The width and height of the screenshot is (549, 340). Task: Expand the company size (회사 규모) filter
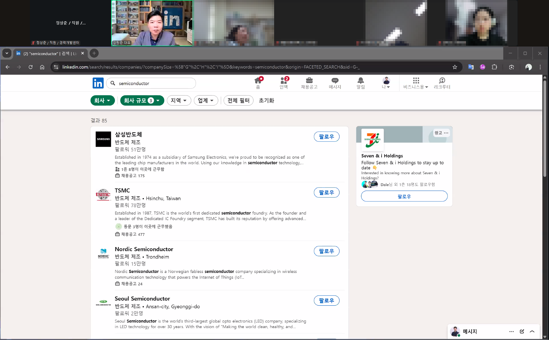pos(142,101)
